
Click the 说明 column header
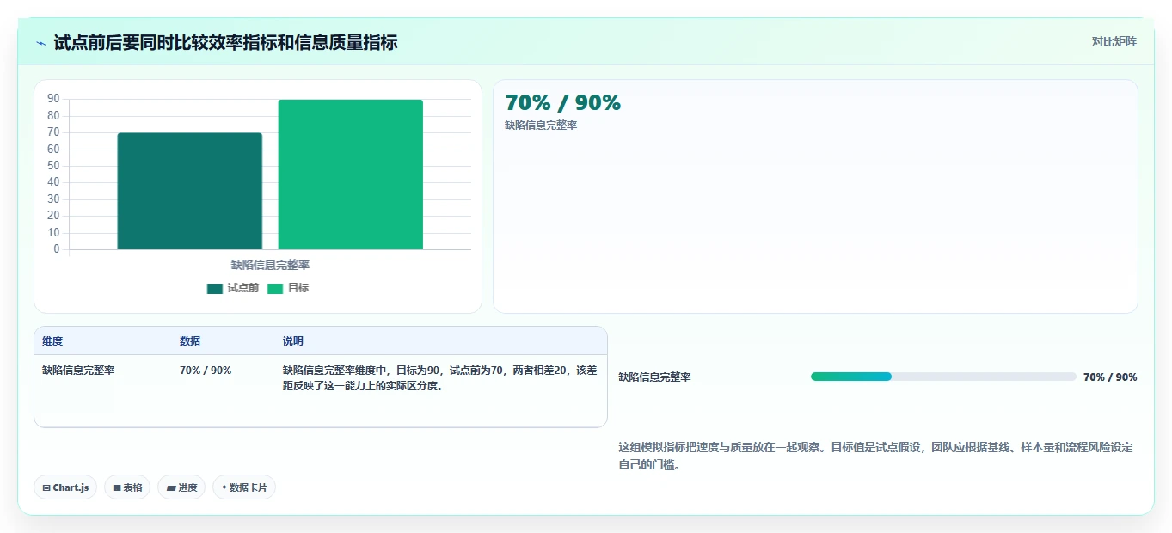coord(293,341)
